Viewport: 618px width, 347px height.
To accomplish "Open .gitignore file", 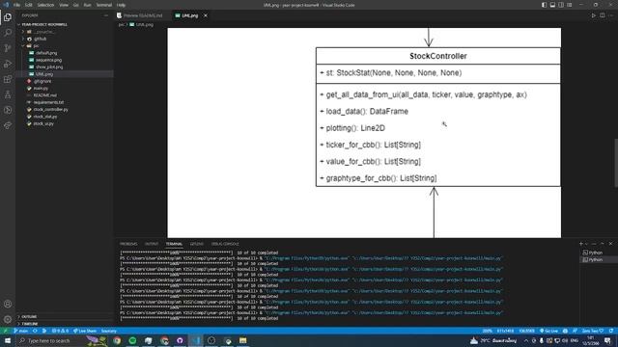I will click(x=65, y=81).
